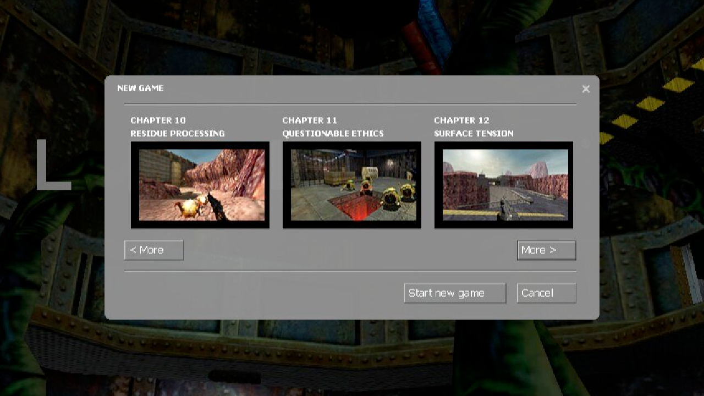704x396 pixels.
Task: Click the preview image showing the canyon firefight
Action: pyautogui.click(x=200, y=184)
